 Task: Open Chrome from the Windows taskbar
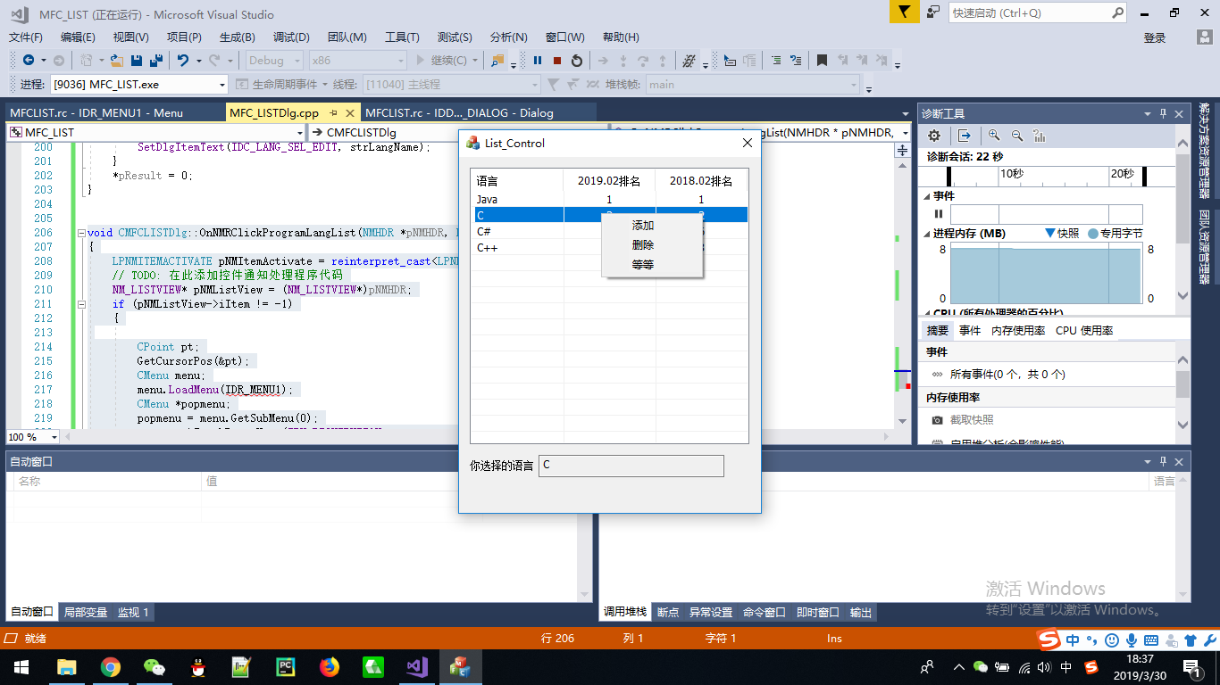point(111,666)
